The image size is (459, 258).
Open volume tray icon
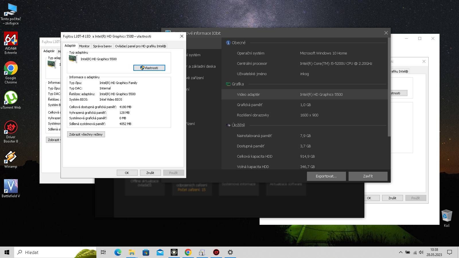pos(421,252)
